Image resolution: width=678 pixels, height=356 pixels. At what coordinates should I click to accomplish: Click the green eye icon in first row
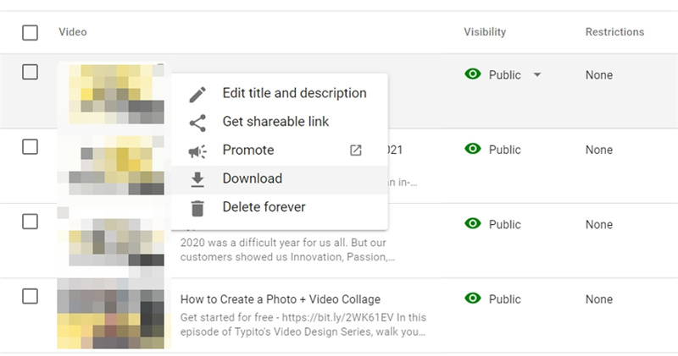click(473, 74)
